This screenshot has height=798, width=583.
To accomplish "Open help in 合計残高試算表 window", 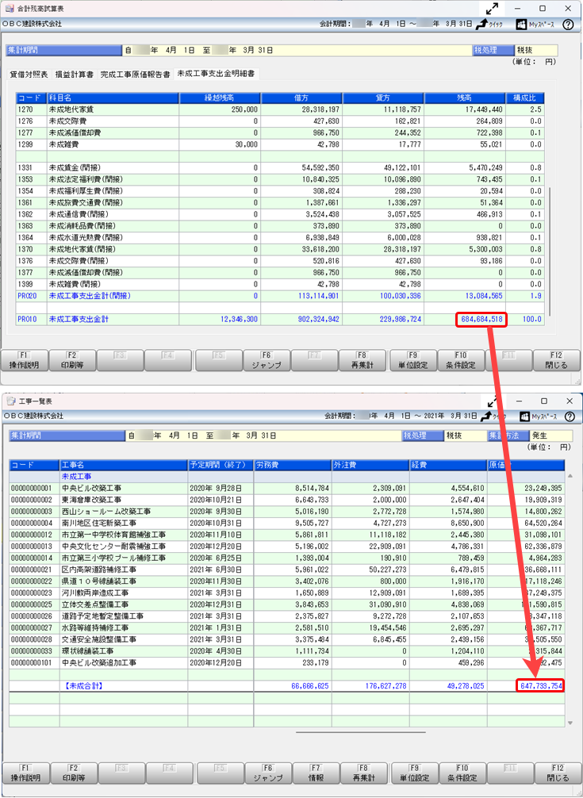I will coord(568,25).
